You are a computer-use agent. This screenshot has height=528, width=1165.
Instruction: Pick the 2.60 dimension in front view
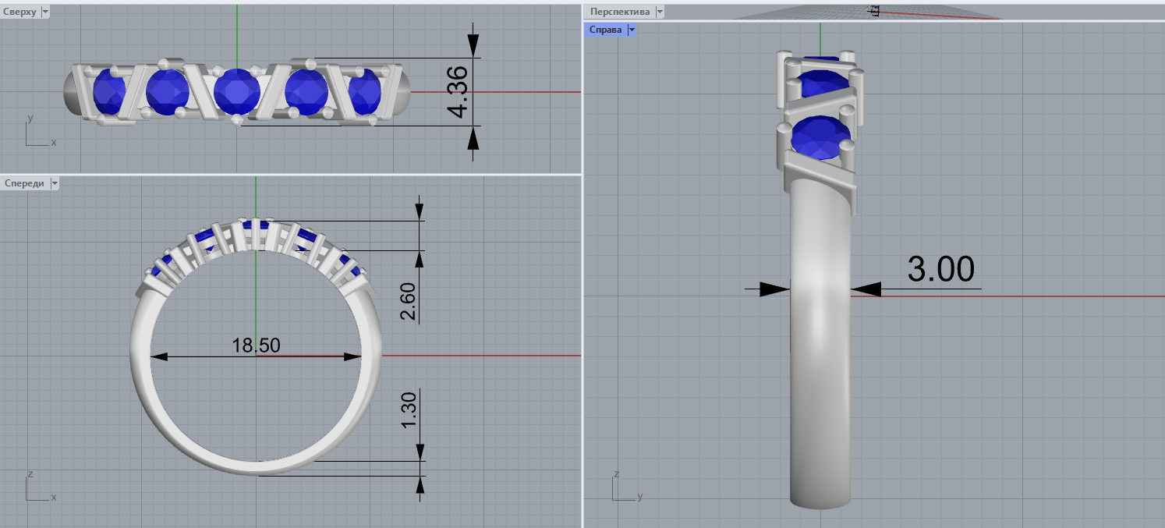(x=408, y=303)
